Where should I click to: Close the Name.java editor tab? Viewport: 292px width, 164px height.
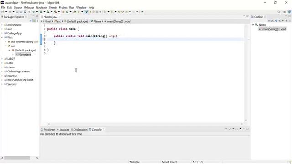click(60, 17)
